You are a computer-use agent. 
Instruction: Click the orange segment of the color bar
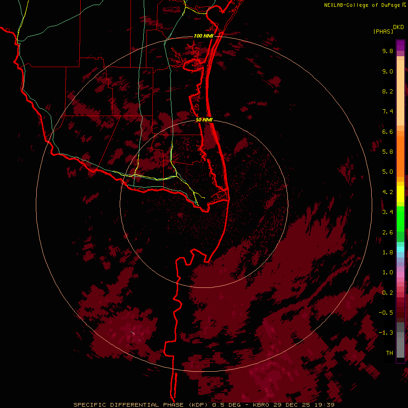click(400, 156)
